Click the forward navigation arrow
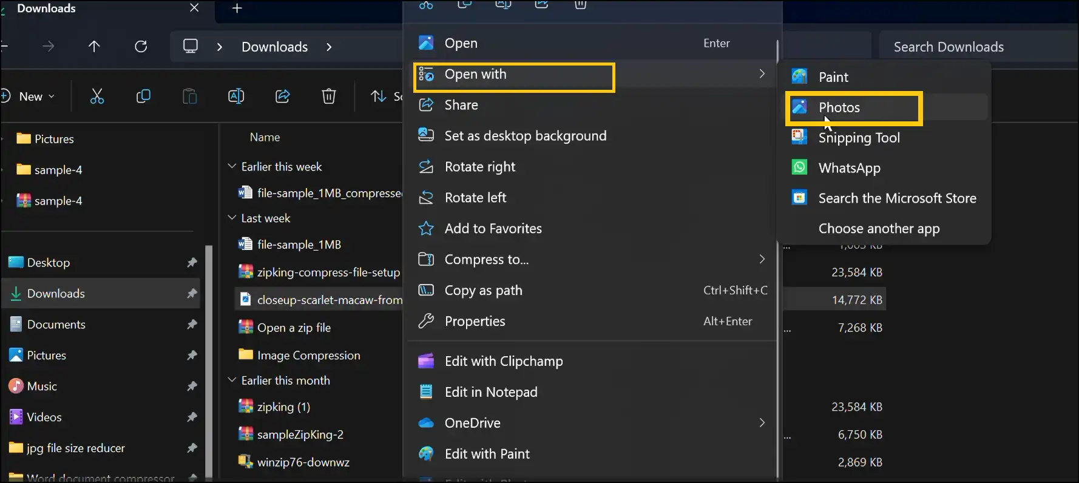Screen dimensions: 1079x483 [x=48, y=47]
